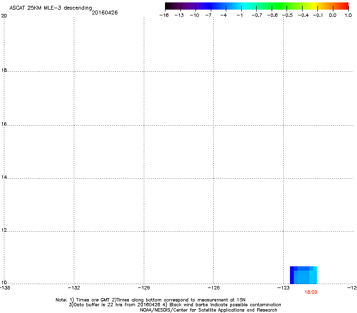Click the -10 color bar label
Viewport: 357px width, 313px height.
[x=194, y=15]
